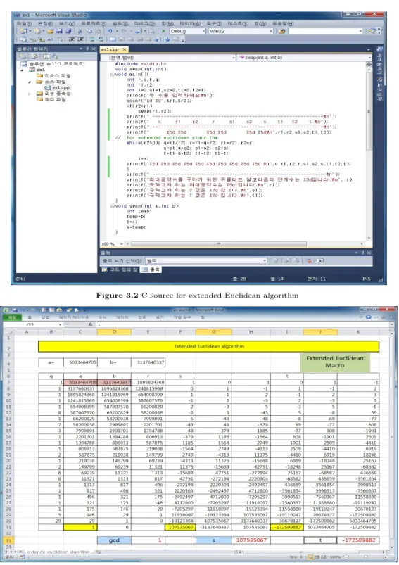Select the ex1.cpp editor tab

[x=110, y=49]
